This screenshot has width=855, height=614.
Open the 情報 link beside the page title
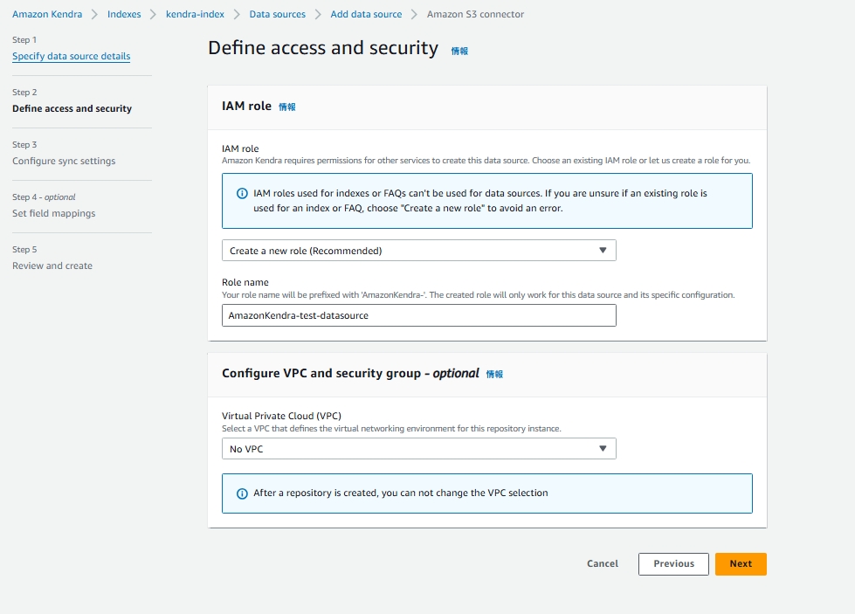[459, 52]
